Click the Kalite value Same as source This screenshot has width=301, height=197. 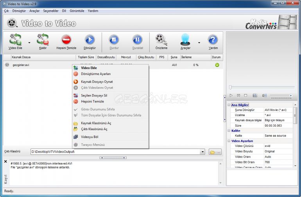[278, 136]
